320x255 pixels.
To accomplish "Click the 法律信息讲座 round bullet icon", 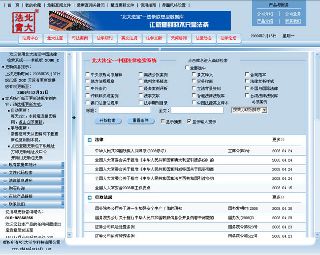I will [5, 181].
